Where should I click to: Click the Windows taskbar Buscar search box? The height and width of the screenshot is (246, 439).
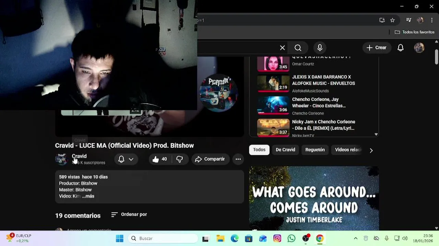click(164, 238)
